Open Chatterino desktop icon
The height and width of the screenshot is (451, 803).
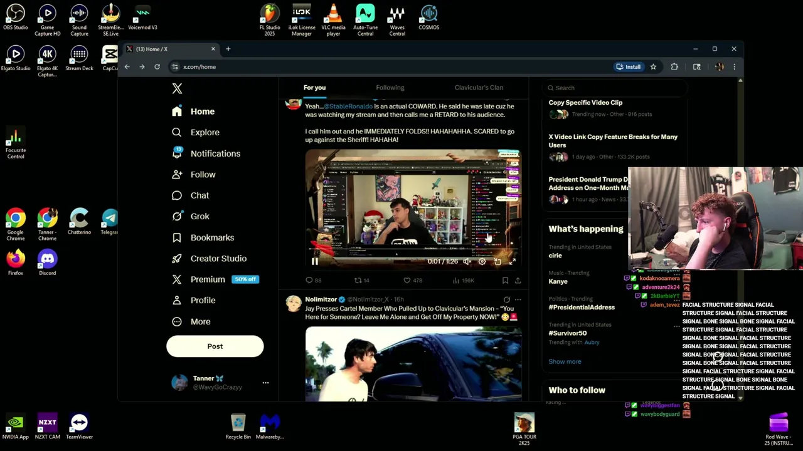click(x=79, y=222)
